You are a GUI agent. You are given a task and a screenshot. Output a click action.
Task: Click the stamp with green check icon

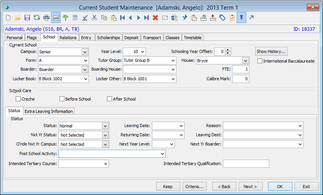point(204,18)
